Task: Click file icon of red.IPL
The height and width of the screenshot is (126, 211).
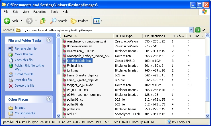Action: (x=64, y=114)
